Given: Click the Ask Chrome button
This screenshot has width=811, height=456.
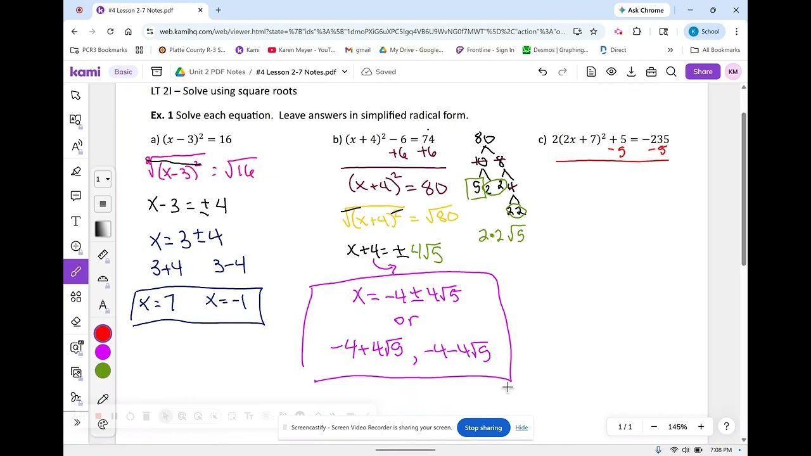Looking at the screenshot, I should tap(641, 10).
